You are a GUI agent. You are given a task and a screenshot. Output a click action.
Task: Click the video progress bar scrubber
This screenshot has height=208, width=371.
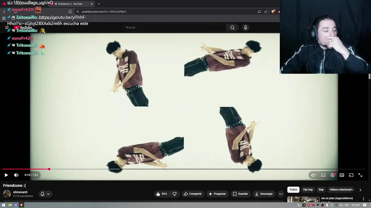coord(49,169)
